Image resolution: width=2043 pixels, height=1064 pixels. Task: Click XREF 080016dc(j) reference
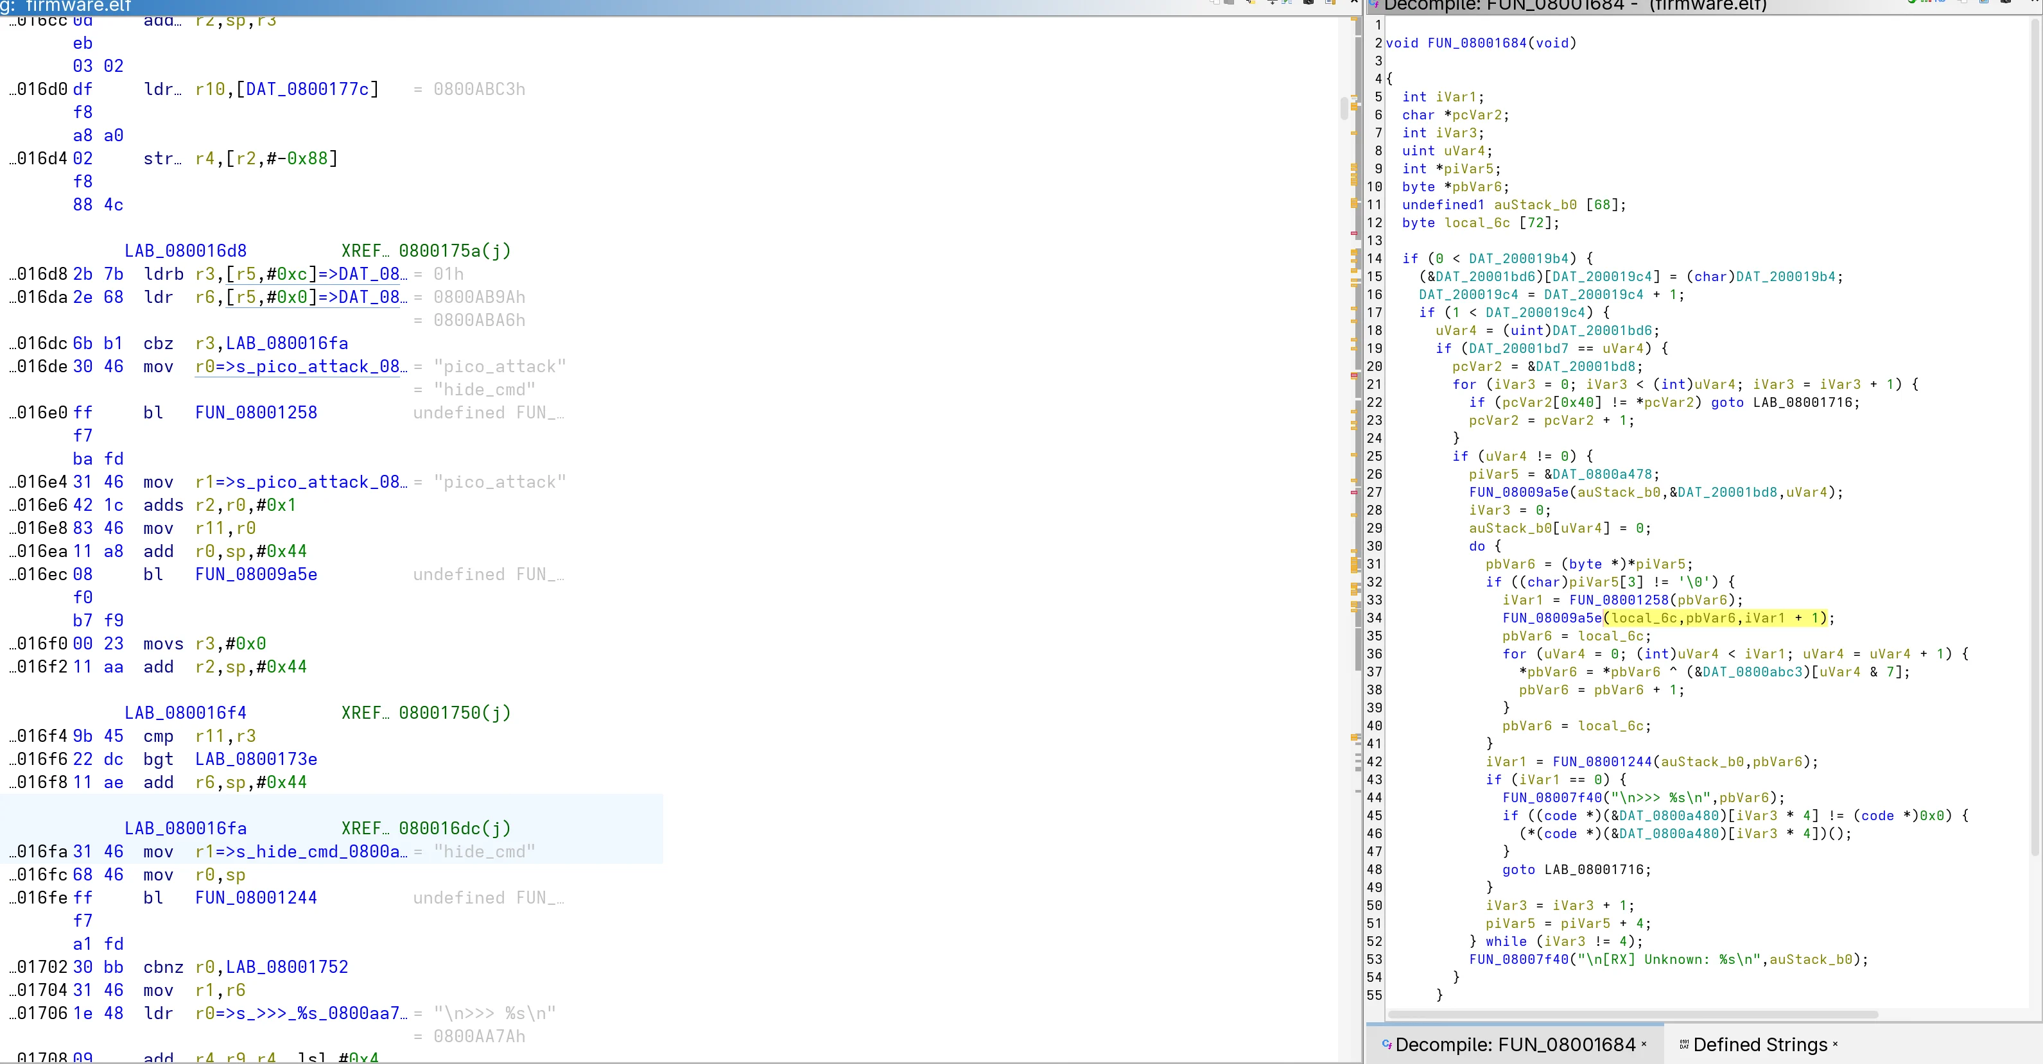click(454, 828)
